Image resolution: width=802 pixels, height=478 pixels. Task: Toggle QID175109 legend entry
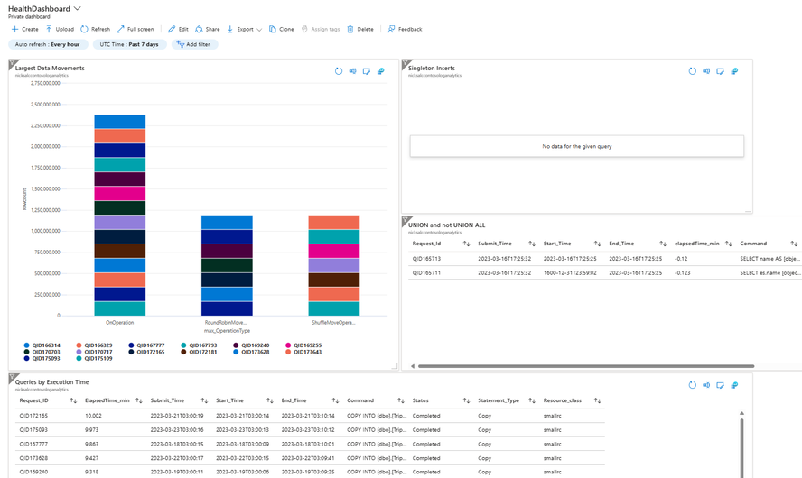(94, 359)
